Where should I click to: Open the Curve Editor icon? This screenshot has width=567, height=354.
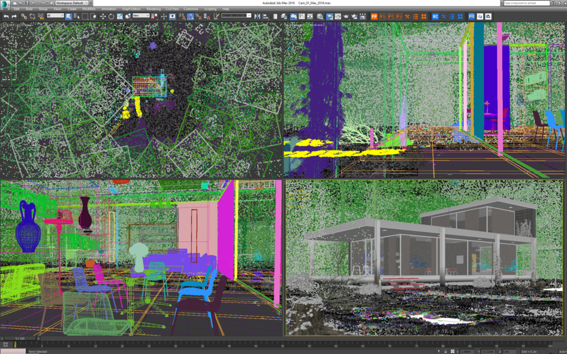click(301, 16)
